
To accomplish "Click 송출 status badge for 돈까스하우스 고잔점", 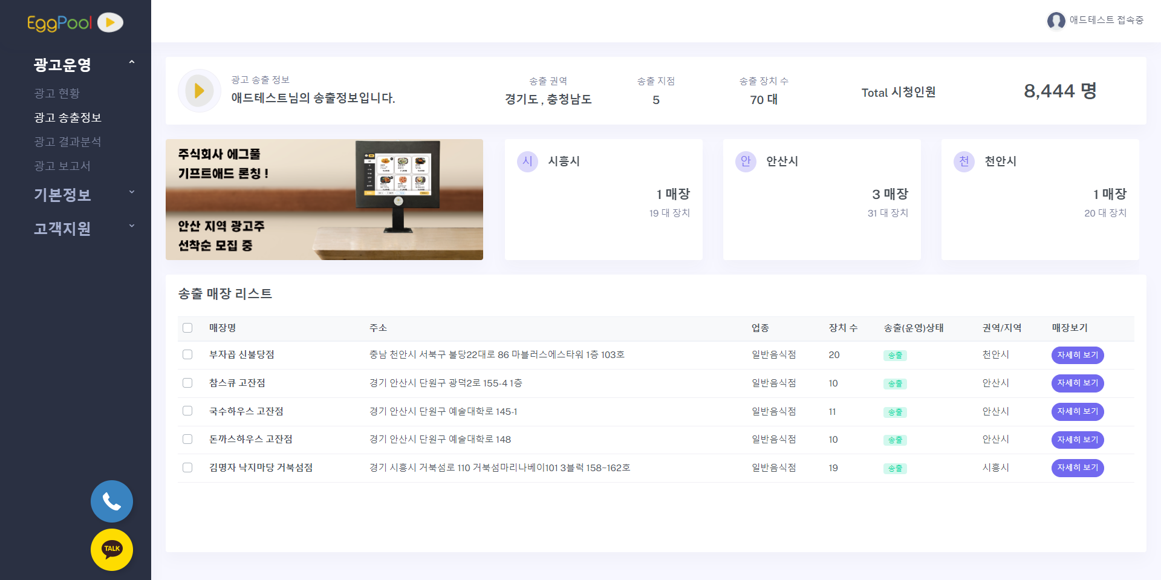I will pyautogui.click(x=895, y=440).
